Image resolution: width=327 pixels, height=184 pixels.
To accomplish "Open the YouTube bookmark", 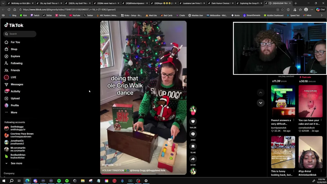I will pos(75,15).
